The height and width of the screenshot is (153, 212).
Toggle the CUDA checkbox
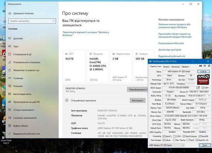pos(174,136)
